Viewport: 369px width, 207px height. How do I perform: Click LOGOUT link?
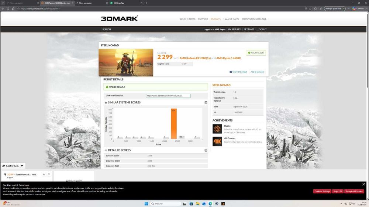[x=262, y=29]
